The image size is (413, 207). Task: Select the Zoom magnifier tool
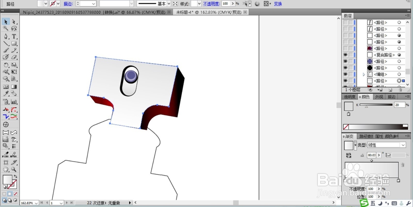tap(14, 169)
